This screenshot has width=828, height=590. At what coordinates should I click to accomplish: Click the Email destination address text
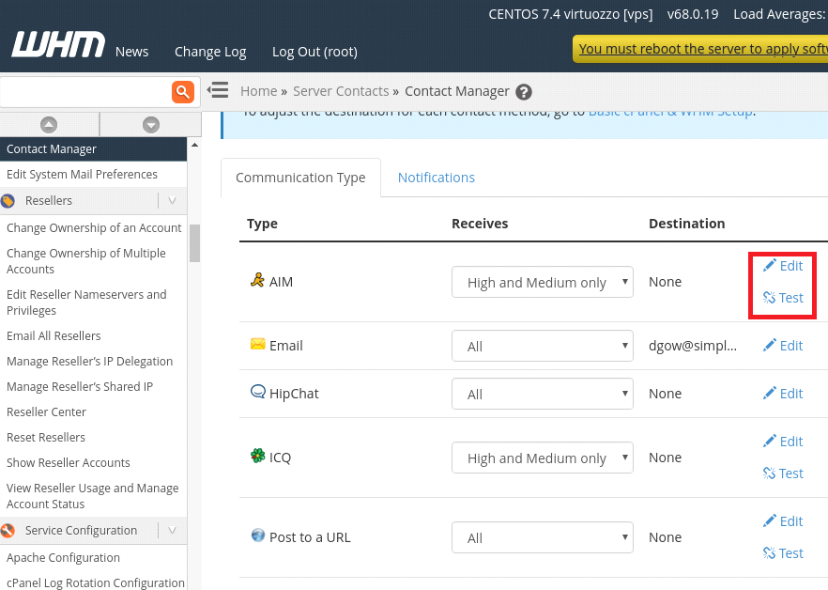[693, 345]
